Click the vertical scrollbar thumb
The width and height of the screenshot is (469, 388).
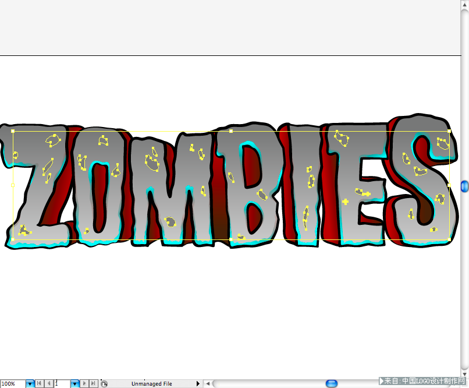click(x=464, y=186)
